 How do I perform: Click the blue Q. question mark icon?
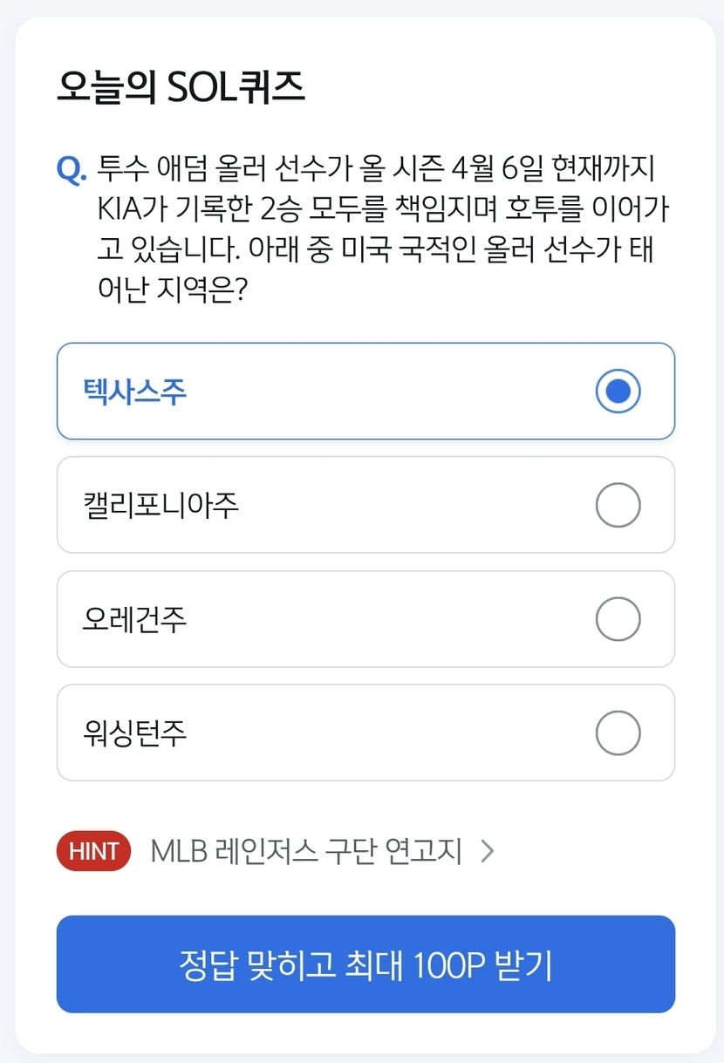[x=71, y=168]
